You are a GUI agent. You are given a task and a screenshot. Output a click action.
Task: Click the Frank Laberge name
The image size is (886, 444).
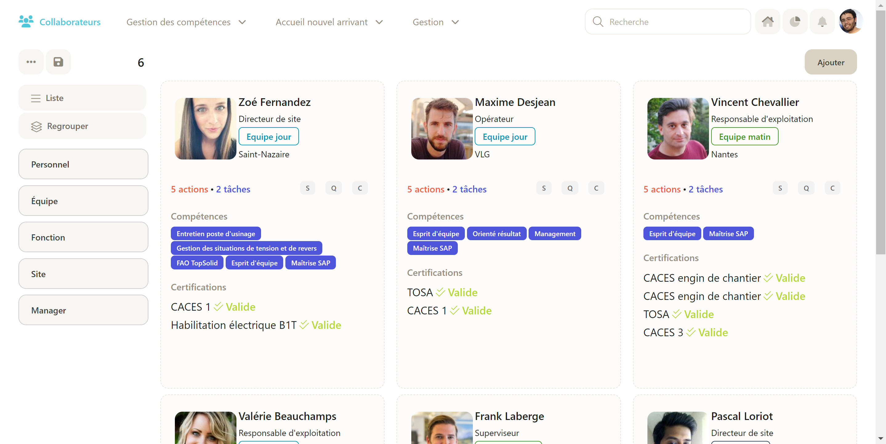click(x=509, y=416)
